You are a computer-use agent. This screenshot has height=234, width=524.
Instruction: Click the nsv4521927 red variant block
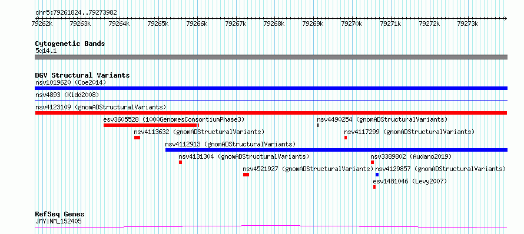click(246, 175)
